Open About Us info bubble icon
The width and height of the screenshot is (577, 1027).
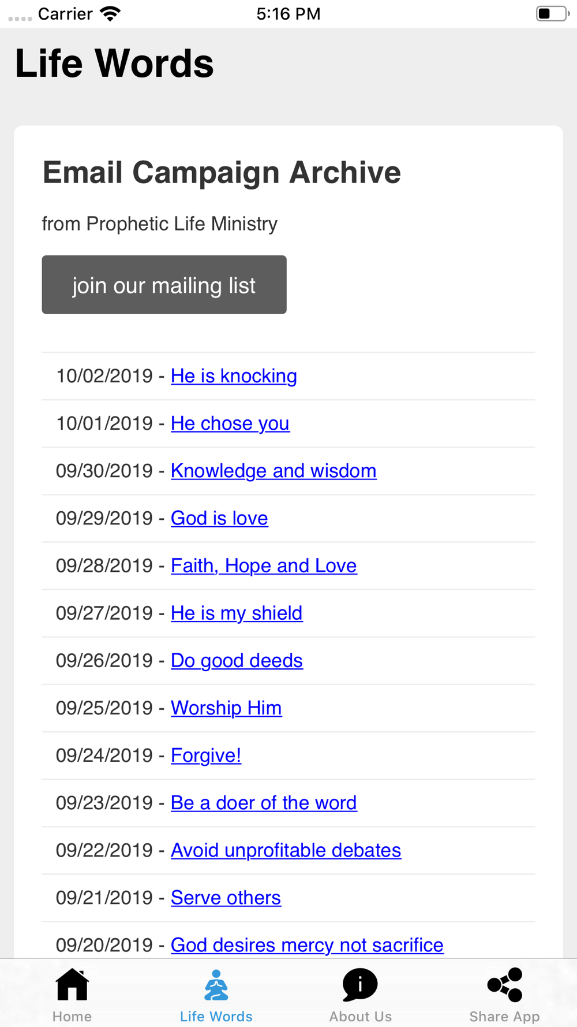[360, 985]
